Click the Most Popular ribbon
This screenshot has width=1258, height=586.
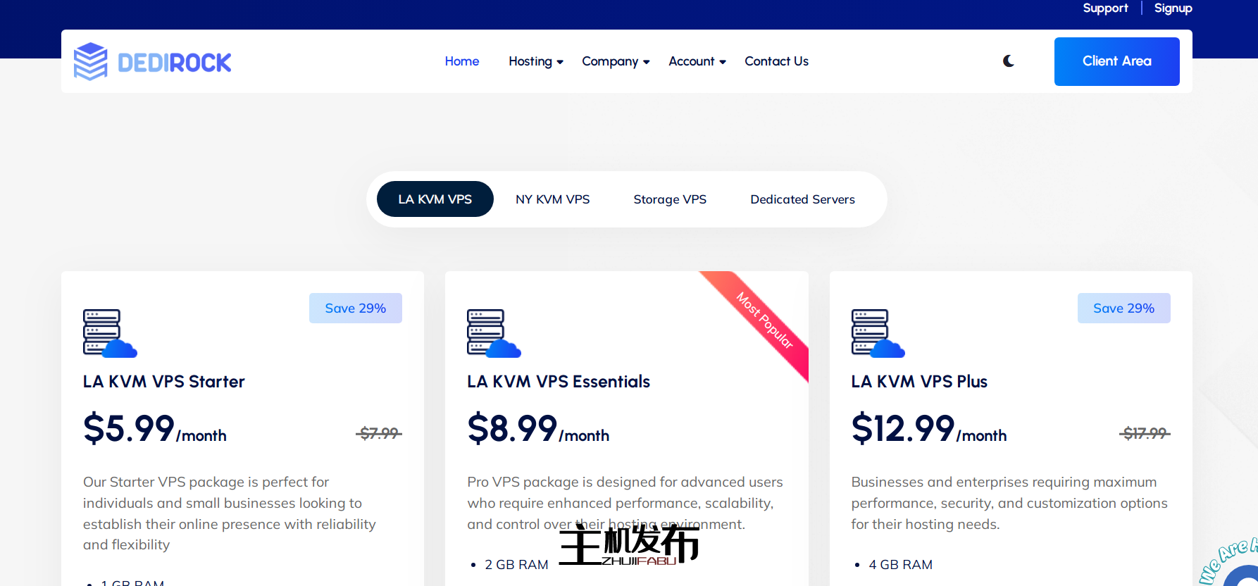[x=765, y=320]
